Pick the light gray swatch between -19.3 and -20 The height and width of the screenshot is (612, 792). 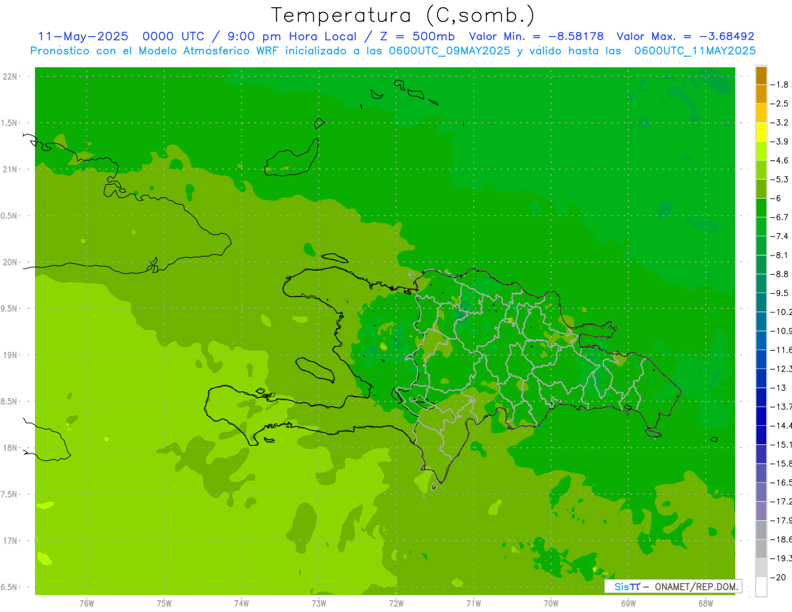pyautogui.click(x=761, y=567)
